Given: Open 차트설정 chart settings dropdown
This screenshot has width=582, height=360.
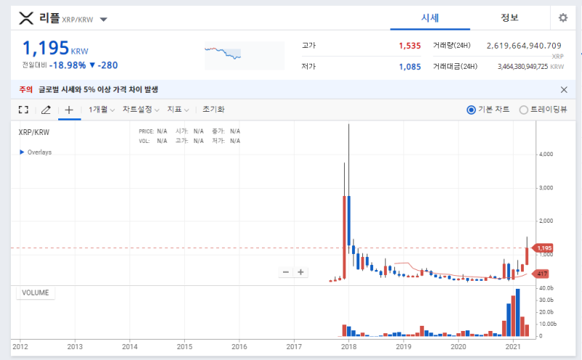Looking at the screenshot, I should [140, 110].
